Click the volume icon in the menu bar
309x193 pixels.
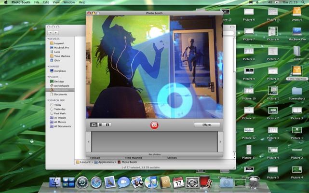[x=270, y=2]
